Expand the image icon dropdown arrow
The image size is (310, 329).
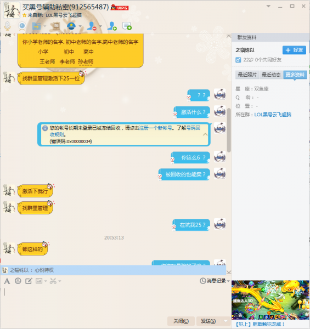46,281
